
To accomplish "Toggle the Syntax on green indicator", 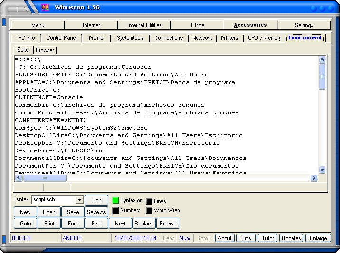I will 115,200.
